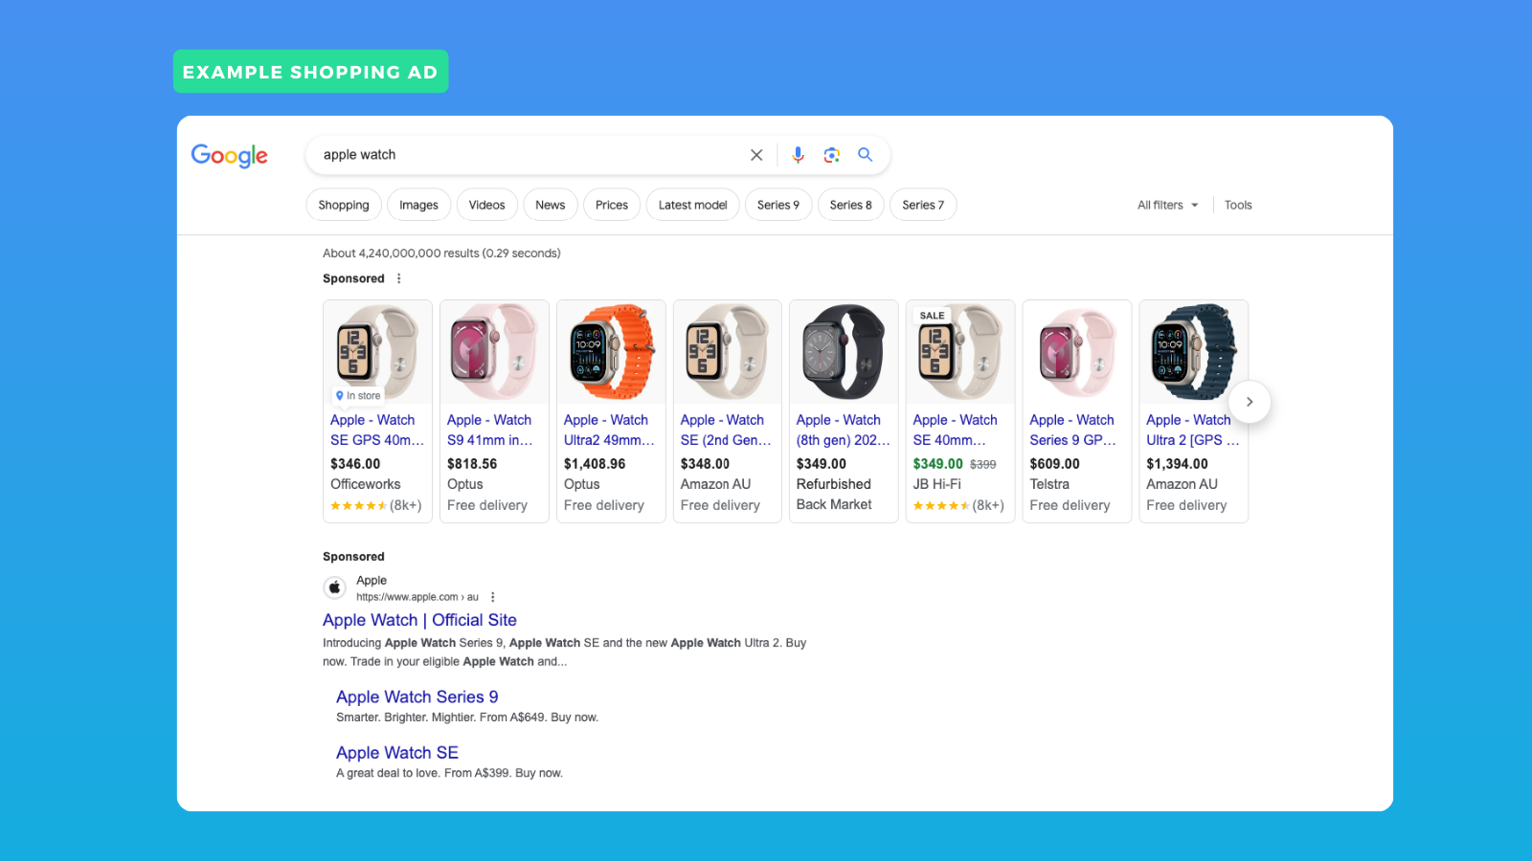Screen dimensions: 1532x861
Task: Click the In store location badge
Action: coord(358,395)
